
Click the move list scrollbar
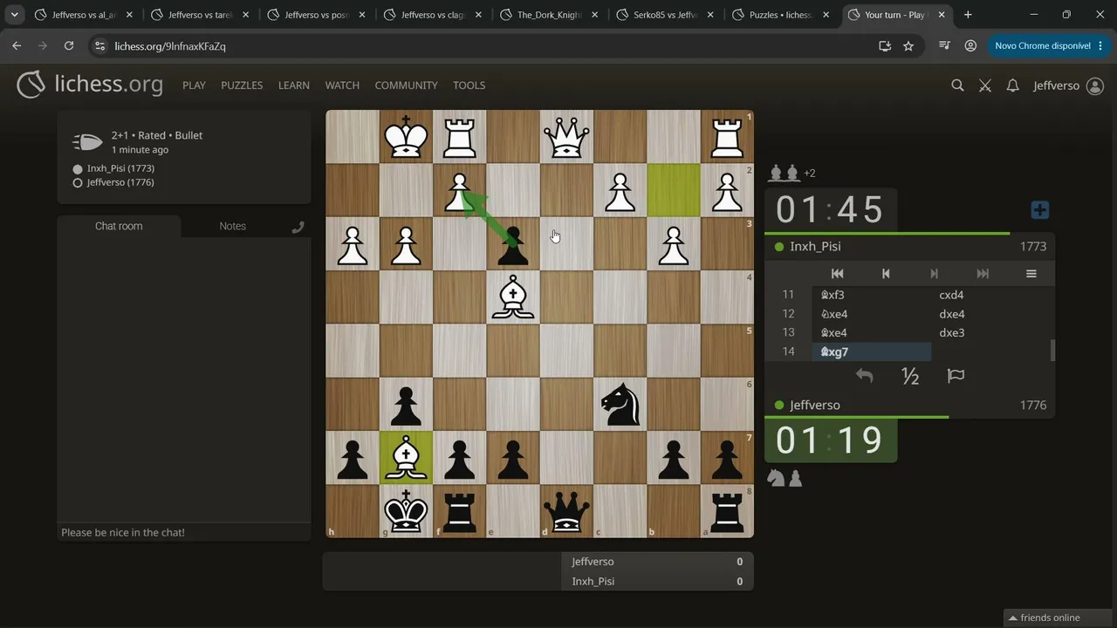(1052, 349)
